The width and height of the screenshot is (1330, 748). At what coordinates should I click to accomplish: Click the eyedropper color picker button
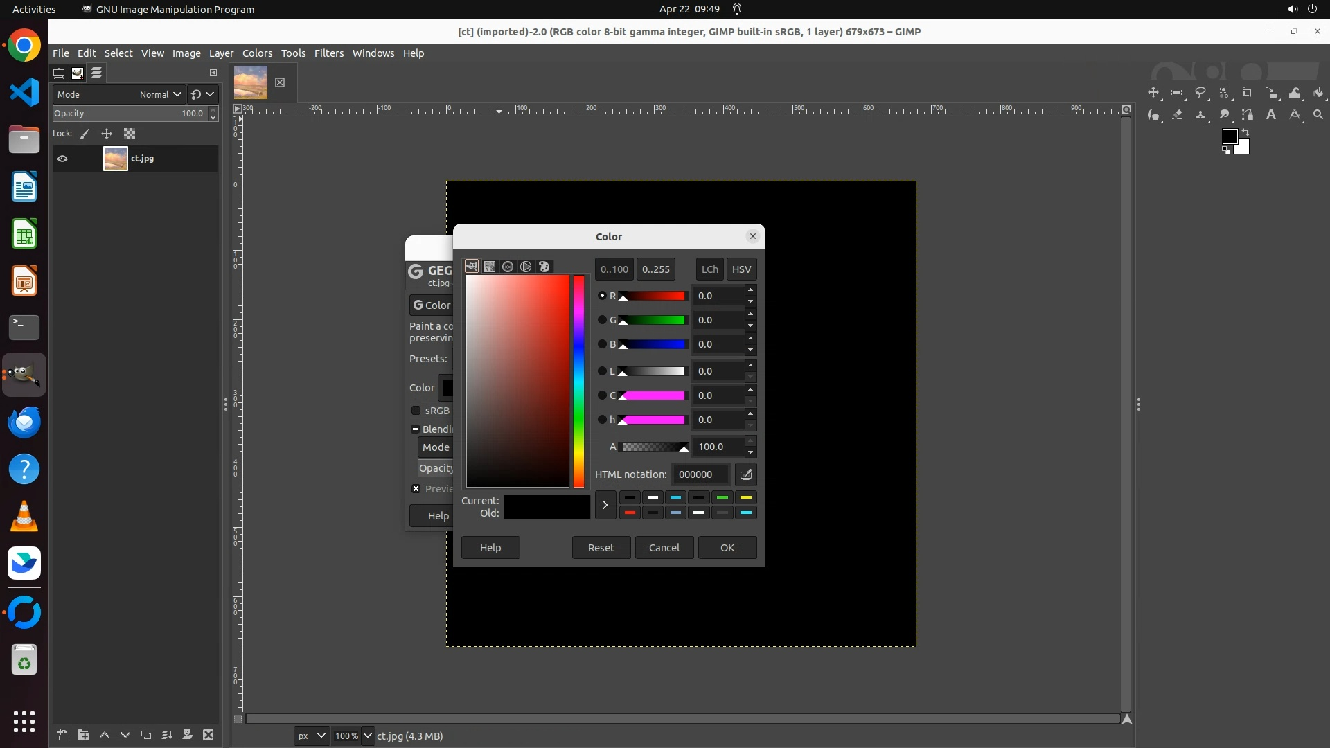pyautogui.click(x=746, y=474)
